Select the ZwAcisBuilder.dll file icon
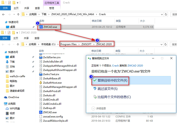The width and height of the screenshot is (177, 127). click(x=41, y=62)
